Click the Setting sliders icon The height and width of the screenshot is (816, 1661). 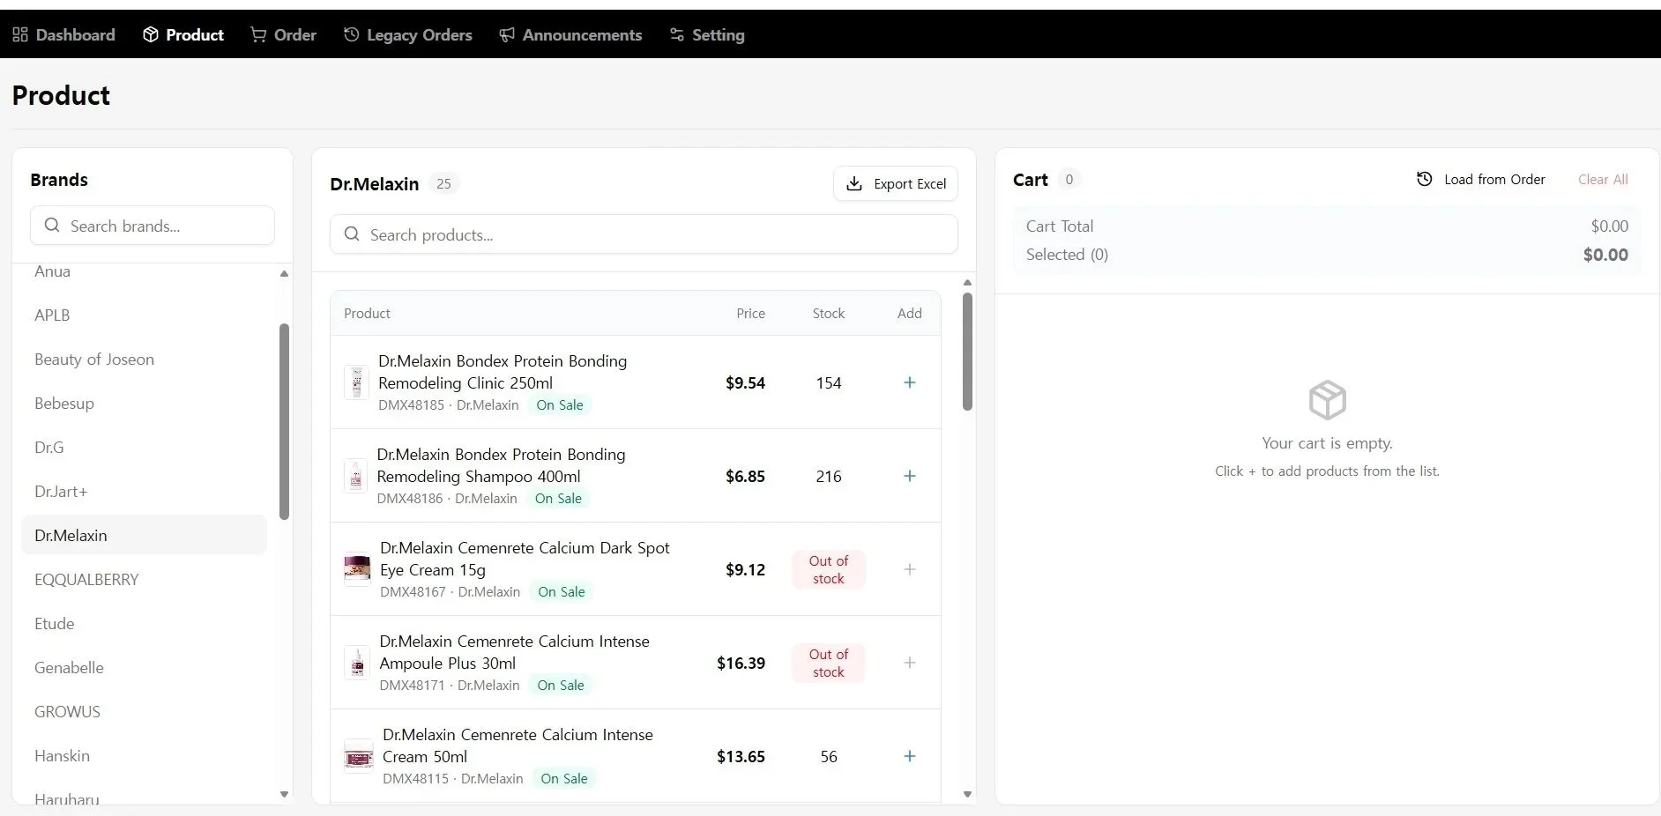[677, 35]
